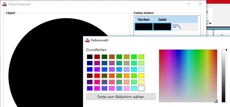Select the white Grundfarben swatch
230x107 pixels.
coord(141,88)
